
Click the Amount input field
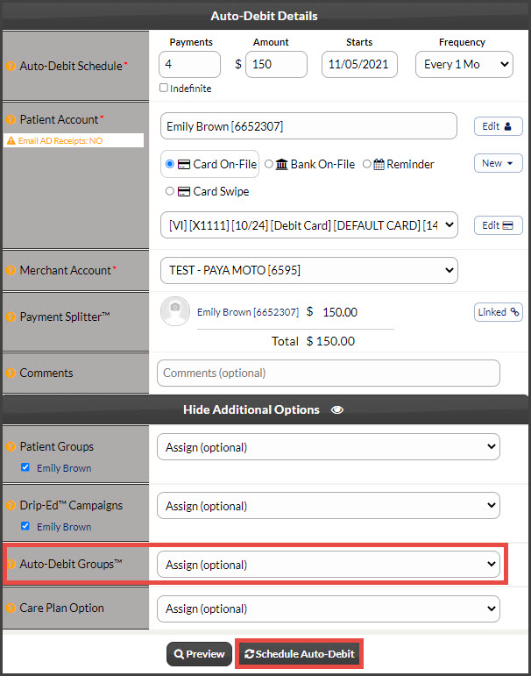point(276,65)
